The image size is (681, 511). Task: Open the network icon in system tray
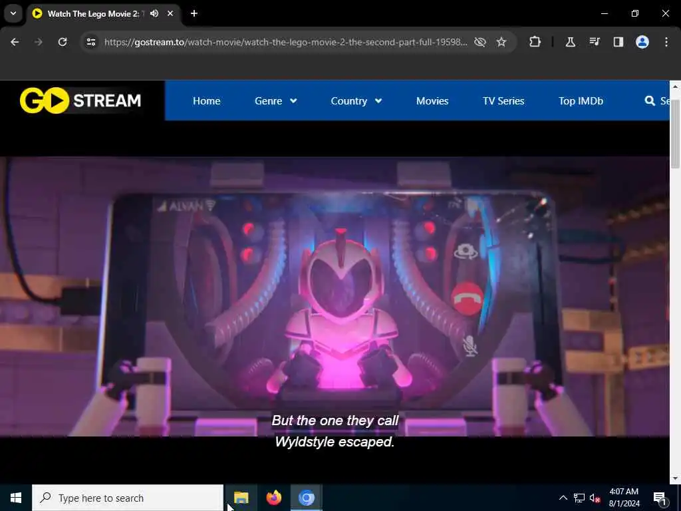coord(579,498)
